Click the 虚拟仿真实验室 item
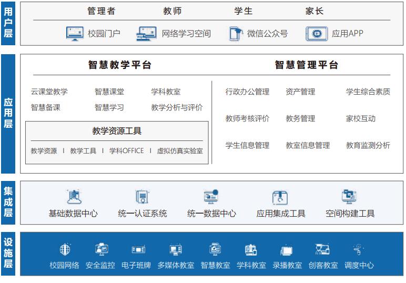 pos(179,151)
